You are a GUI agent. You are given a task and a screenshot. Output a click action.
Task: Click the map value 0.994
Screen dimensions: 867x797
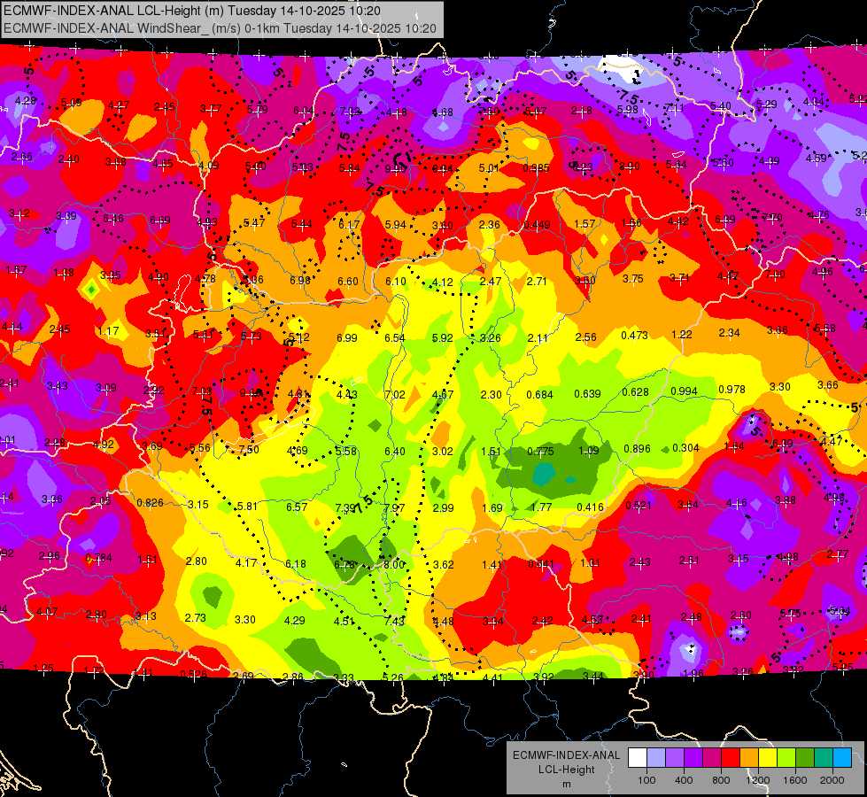684,391
